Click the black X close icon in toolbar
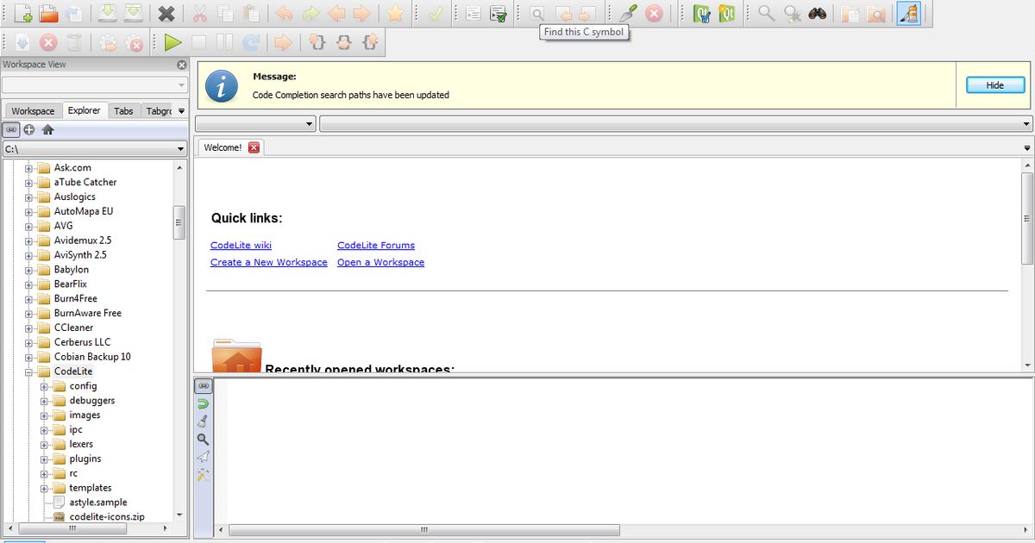Image resolution: width=1035 pixels, height=543 pixels. point(166,14)
